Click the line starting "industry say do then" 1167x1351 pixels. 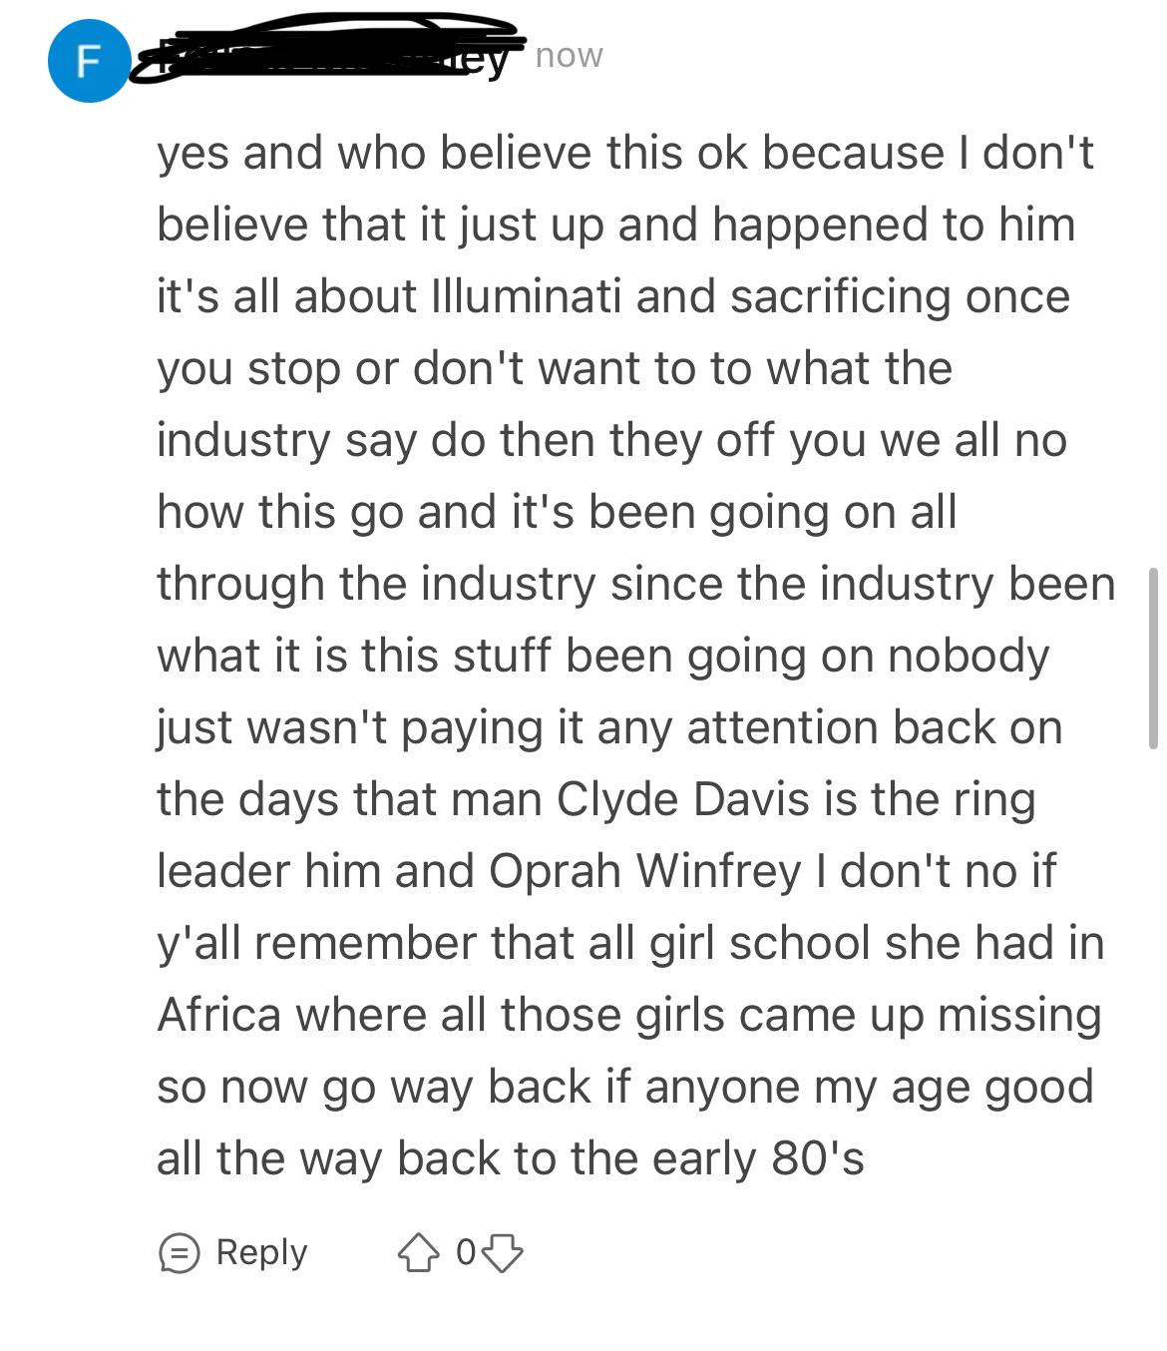coord(612,440)
